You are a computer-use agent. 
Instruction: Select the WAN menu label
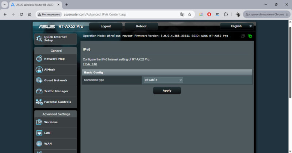(x=48, y=144)
